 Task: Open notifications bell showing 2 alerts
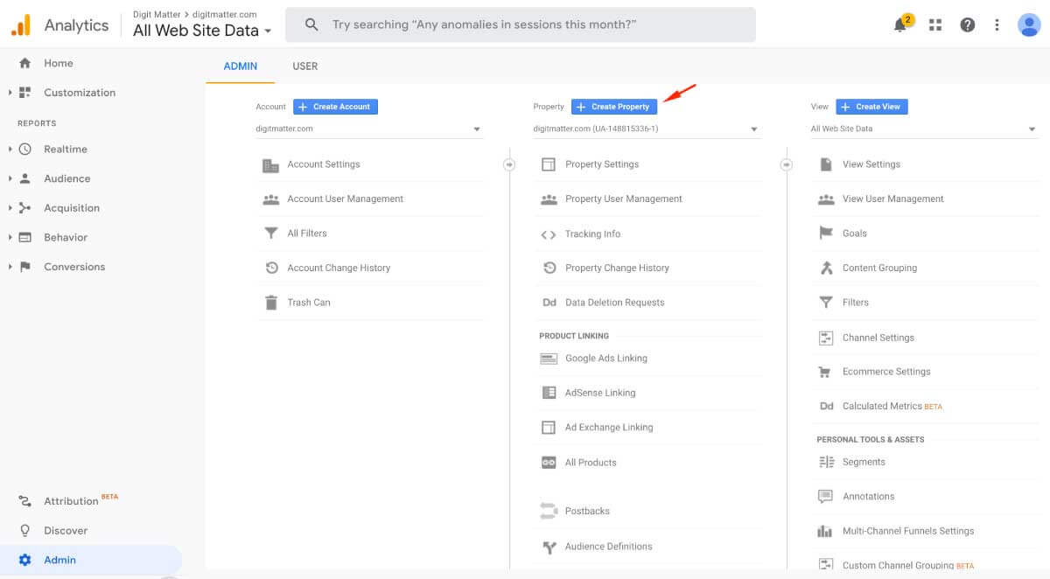[899, 24]
